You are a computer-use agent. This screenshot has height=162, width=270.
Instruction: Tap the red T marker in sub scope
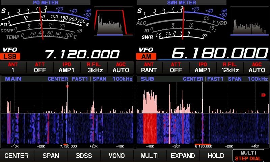(x=263, y=95)
